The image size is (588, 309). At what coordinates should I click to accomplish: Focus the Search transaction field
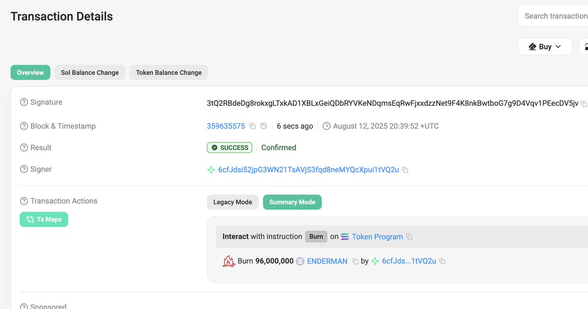point(554,16)
